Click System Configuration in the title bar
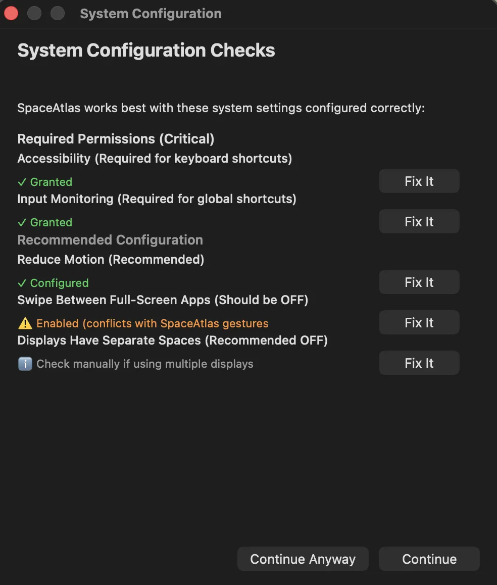 pyautogui.click(x=150, y=13)
